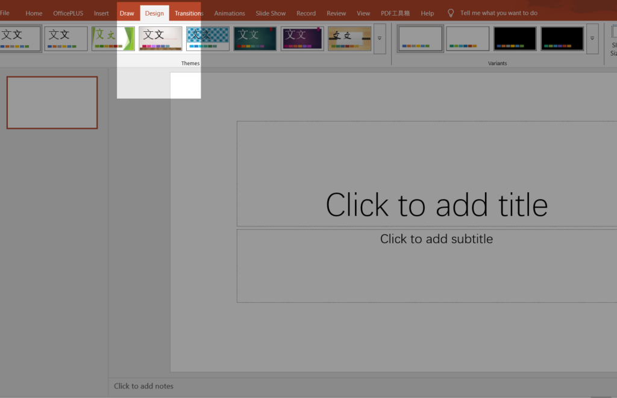Viewport: 617px width, 398px height.
Task: Select the first black variant thumbnail
Action: (515, 38)
